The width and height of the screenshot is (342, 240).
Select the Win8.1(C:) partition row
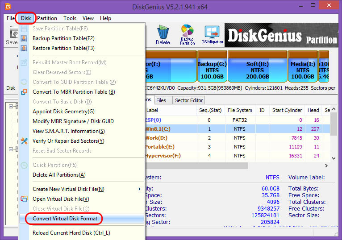[x=238, y=129]
